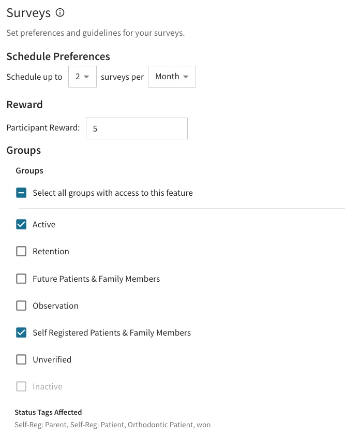
Task: Uncheck Self Registered Patients & Family Members
Action: (x=21, y=332)
